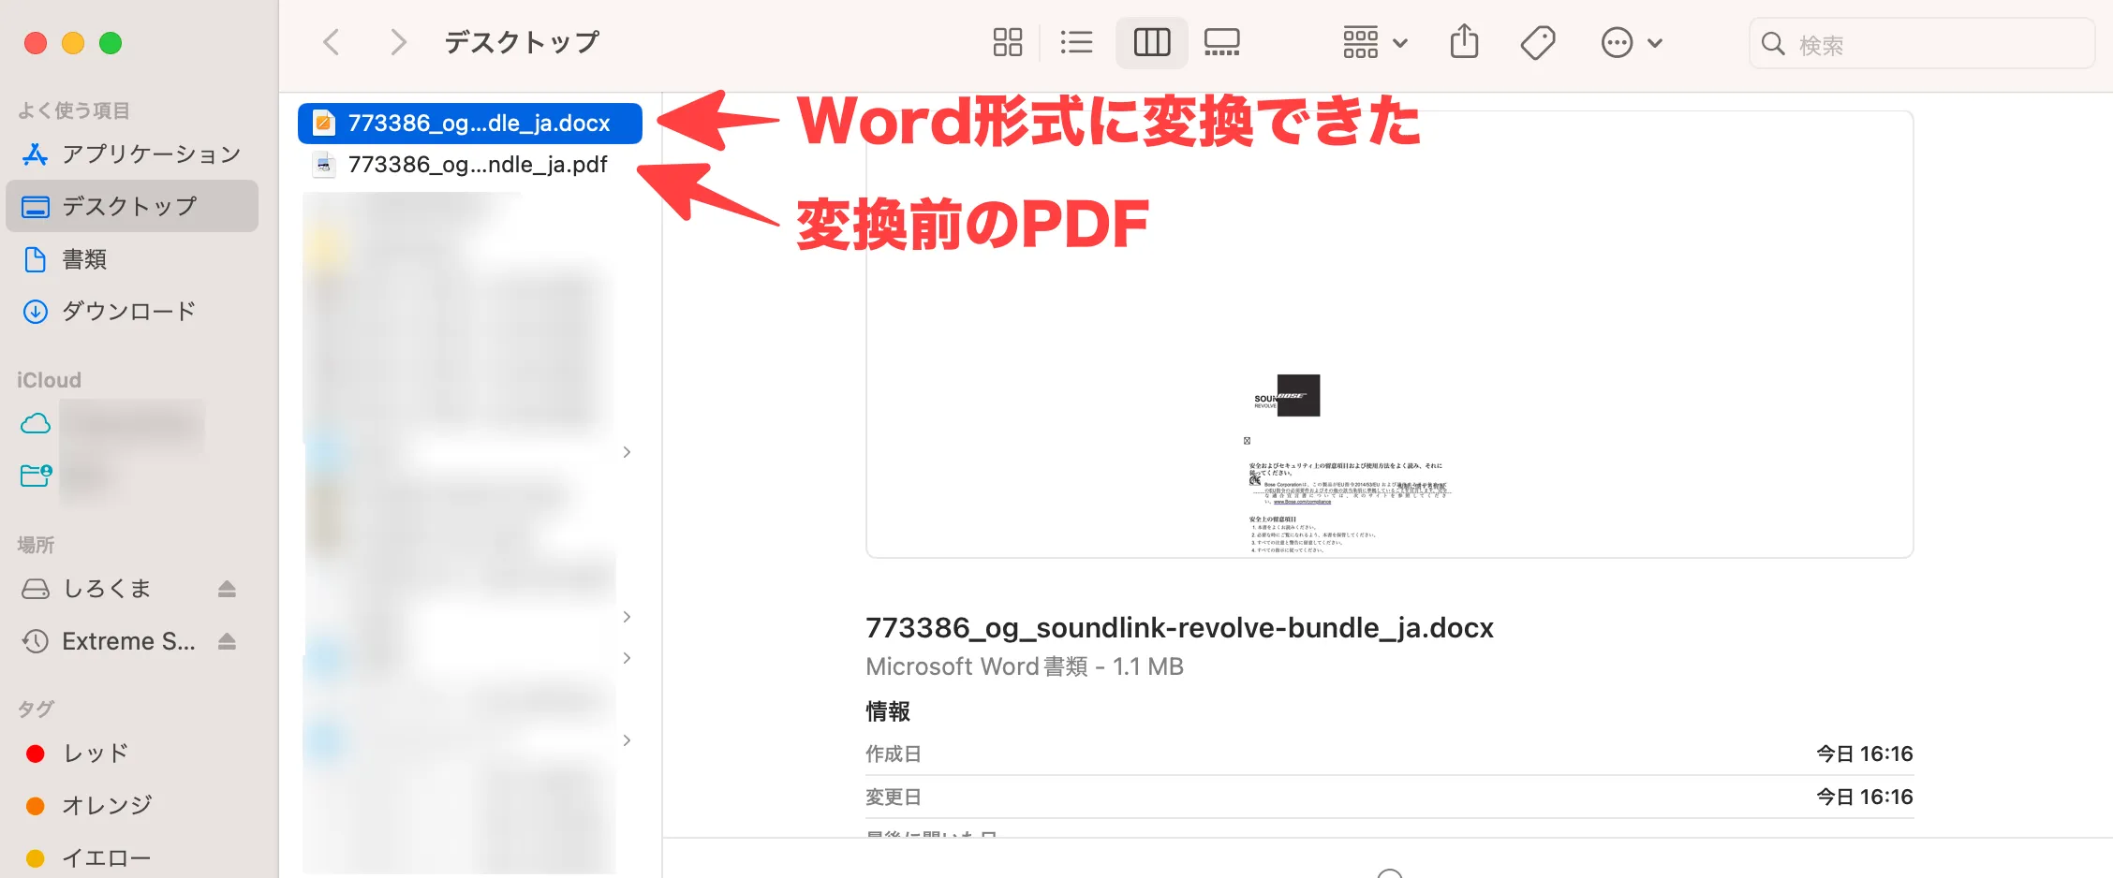Viewport: 2113px width, 878px height.
Task: Minimize the Finder window
Action: [x=73, y=43]
